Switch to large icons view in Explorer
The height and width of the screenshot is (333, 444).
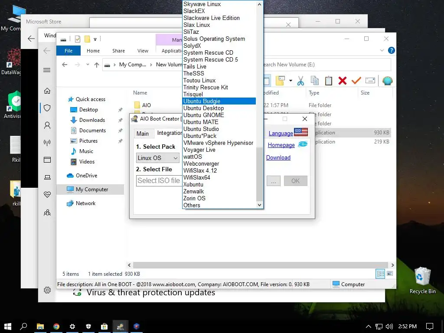(x=390, y=274)
